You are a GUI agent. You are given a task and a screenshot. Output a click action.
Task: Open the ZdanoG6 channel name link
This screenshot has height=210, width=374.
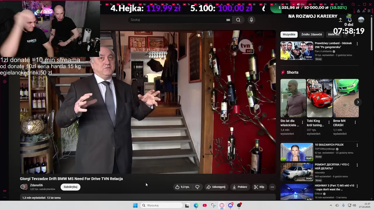point(37,185)
